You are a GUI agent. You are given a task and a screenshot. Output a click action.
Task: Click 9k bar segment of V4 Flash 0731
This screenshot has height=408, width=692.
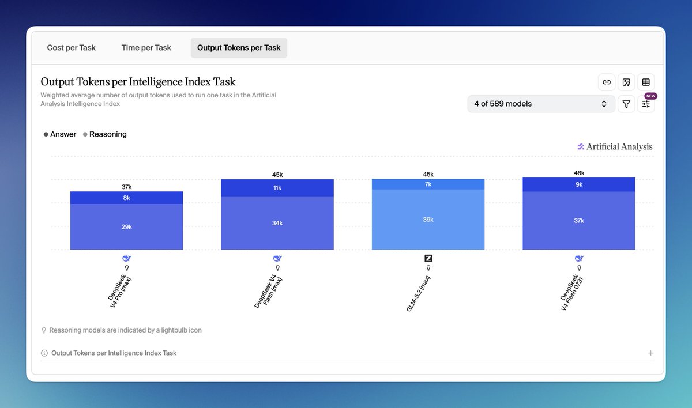click(x=579, y=184)
